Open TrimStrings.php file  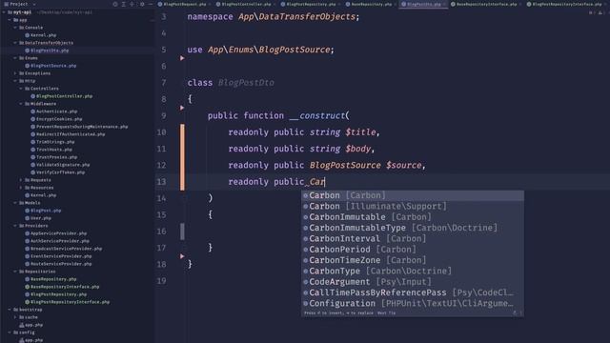point(52,142)
